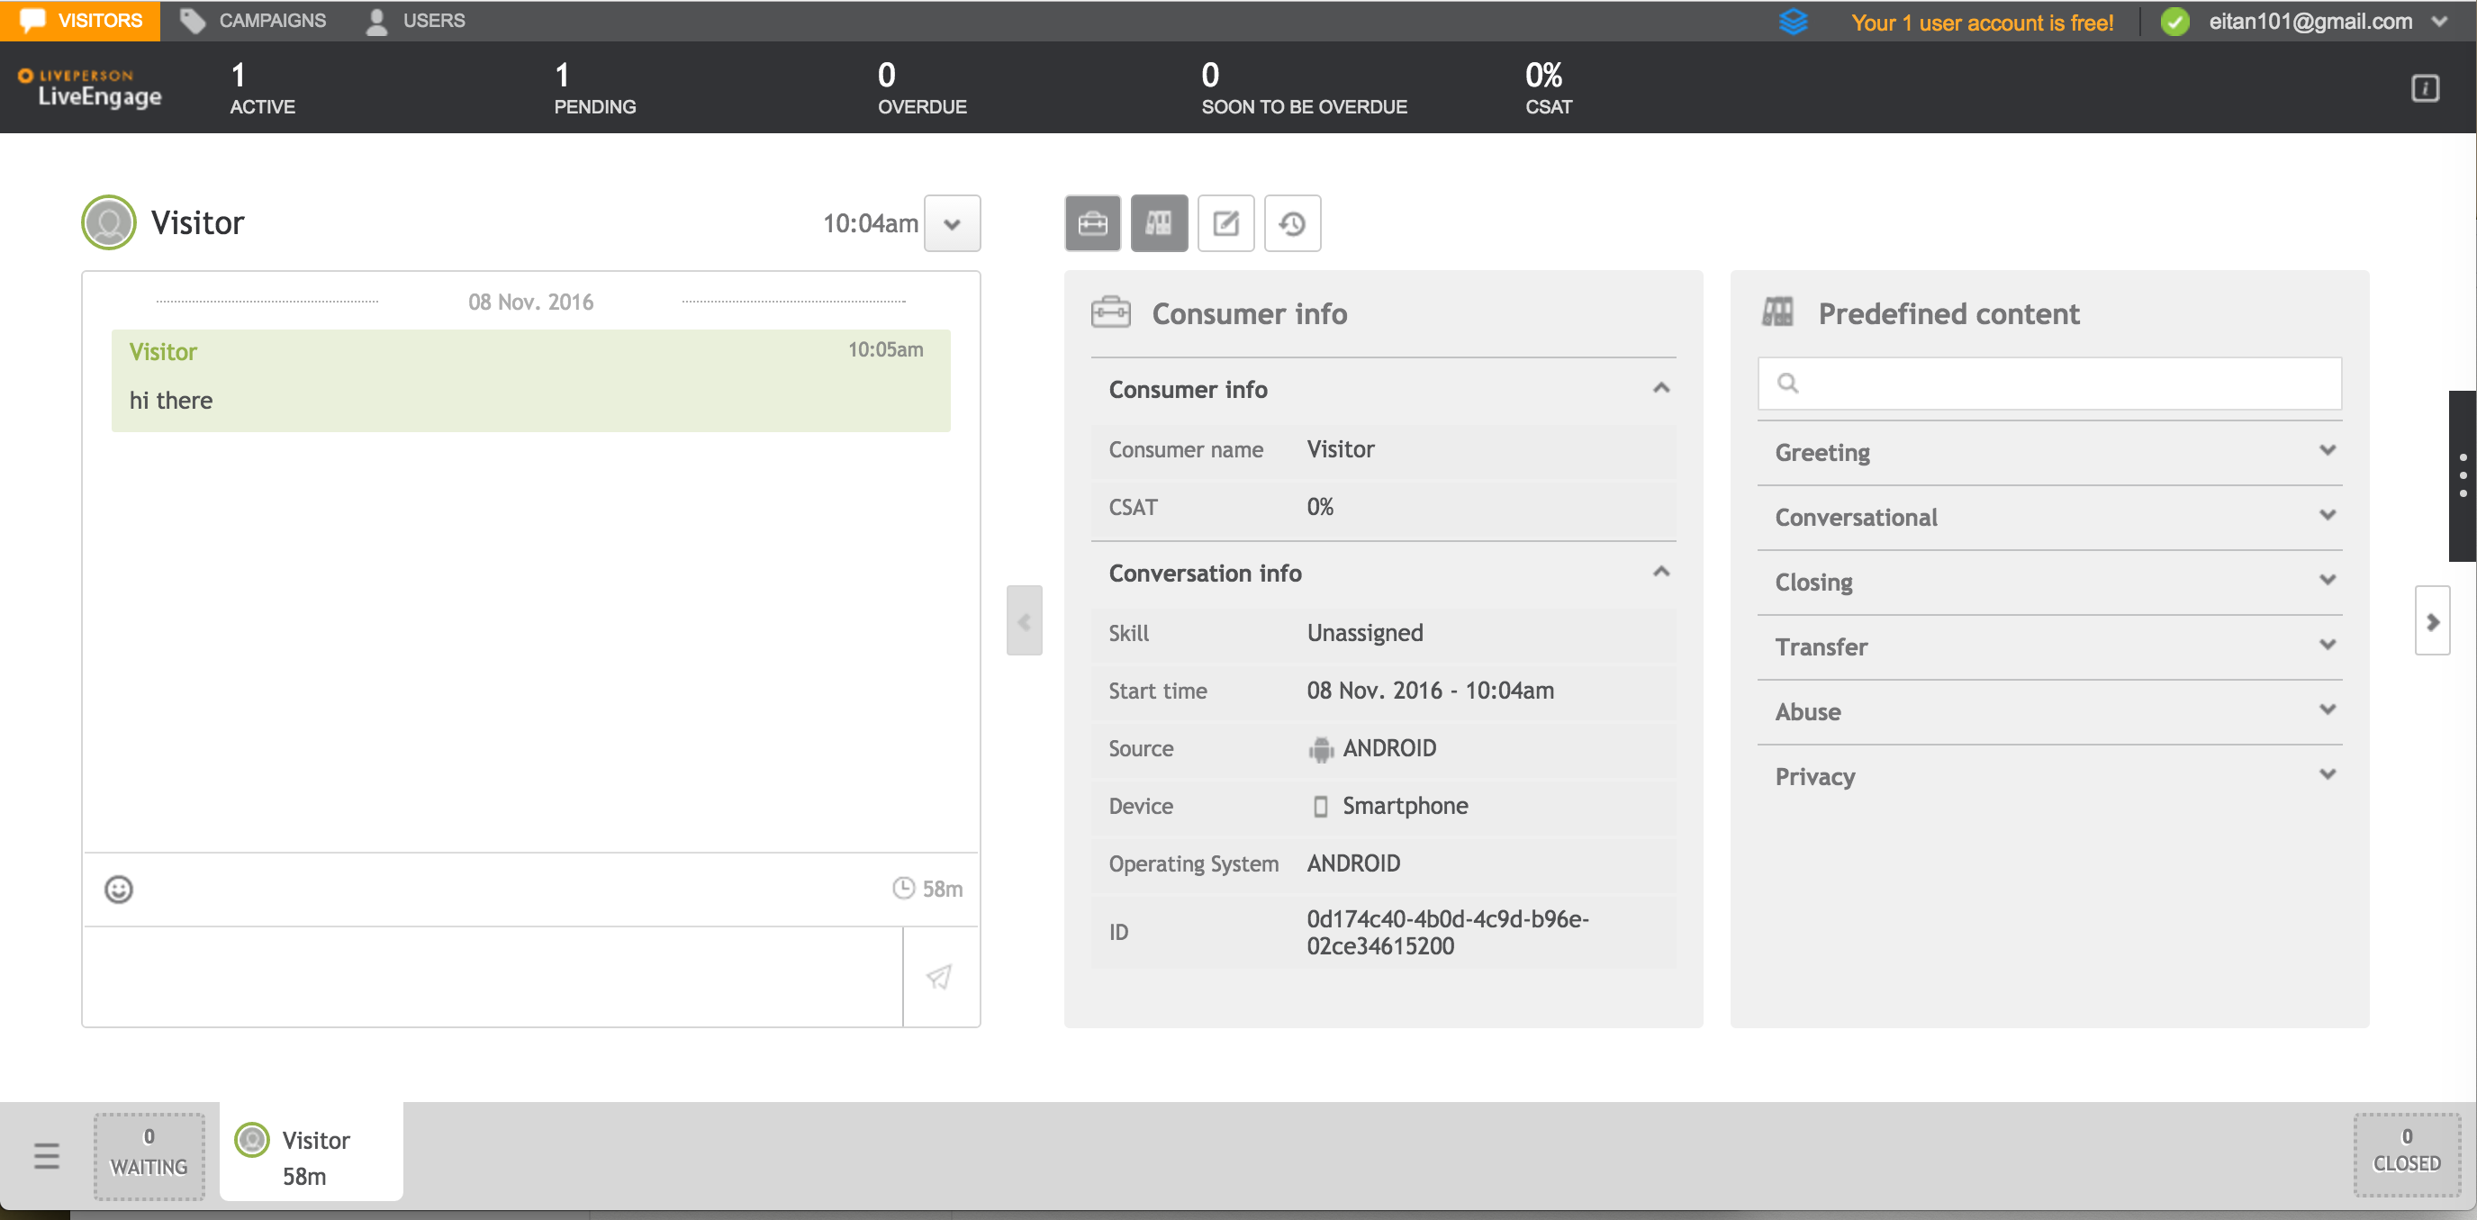The image size is (2477, 1220).
Task: Open the hamburger menu at bottom left
Action: [46, 1155]
